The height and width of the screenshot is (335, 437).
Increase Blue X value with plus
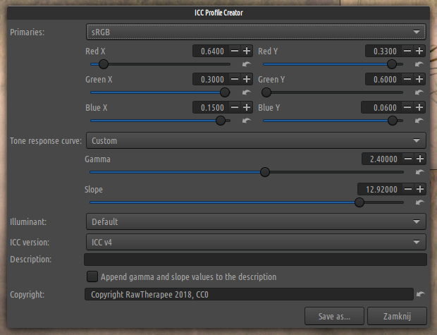click(247, 107)
